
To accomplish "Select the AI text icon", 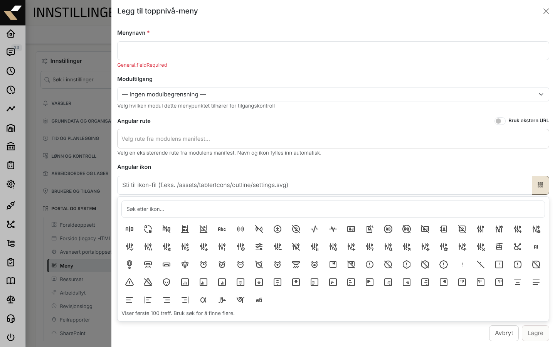I will click(x=536, y=247).
